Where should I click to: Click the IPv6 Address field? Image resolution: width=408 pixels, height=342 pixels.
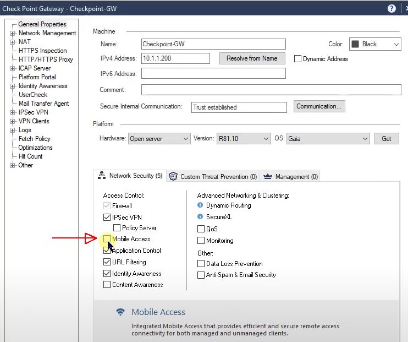tap(213, 73)
